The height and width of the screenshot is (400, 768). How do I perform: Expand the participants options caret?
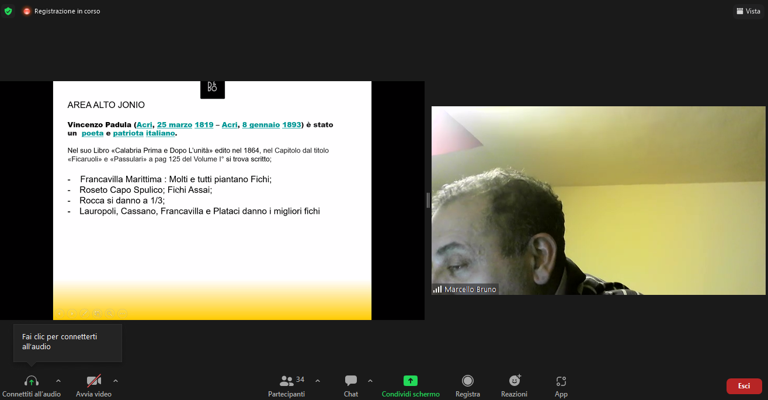(318, 381)
